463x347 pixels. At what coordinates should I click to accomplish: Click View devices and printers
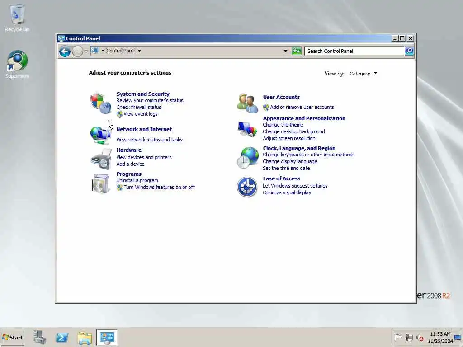click(144, 157)
